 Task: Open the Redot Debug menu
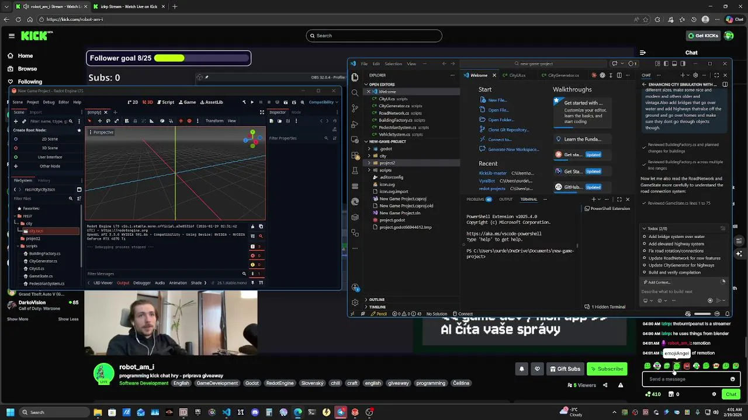click(49, 102)
